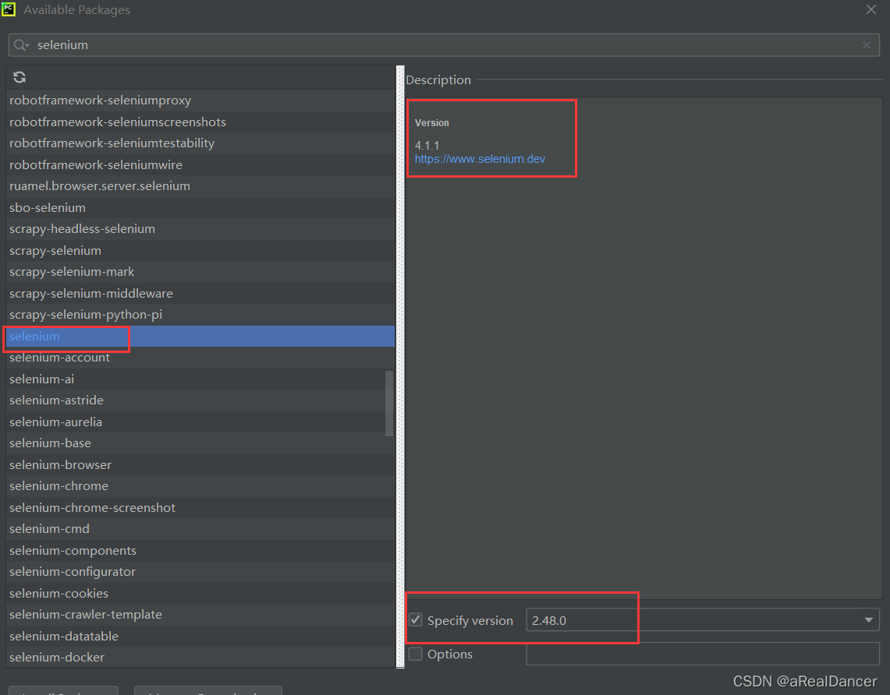Select selenium-datatable package

pos(200,636)
